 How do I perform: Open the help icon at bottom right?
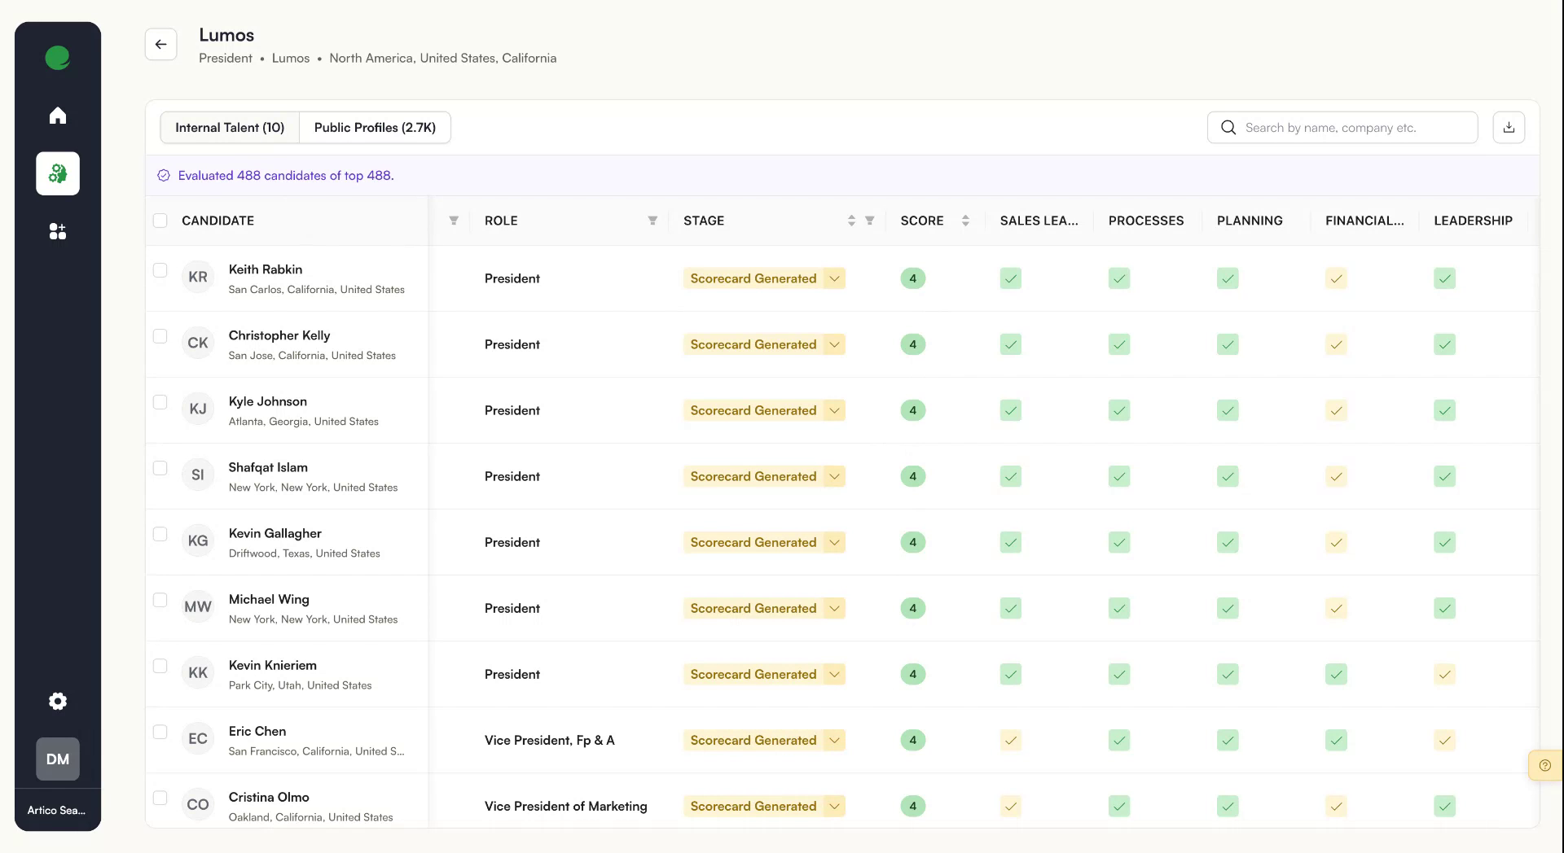pos(1544,765)
